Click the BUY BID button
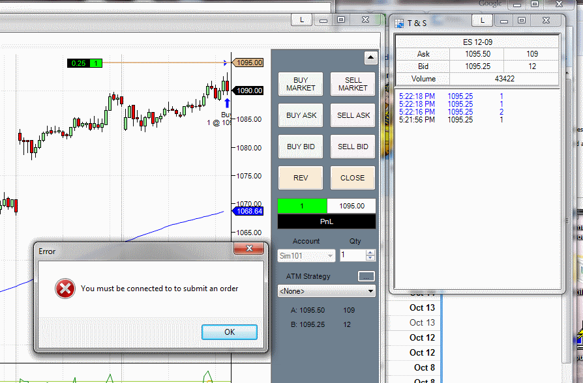 (301, 147)
